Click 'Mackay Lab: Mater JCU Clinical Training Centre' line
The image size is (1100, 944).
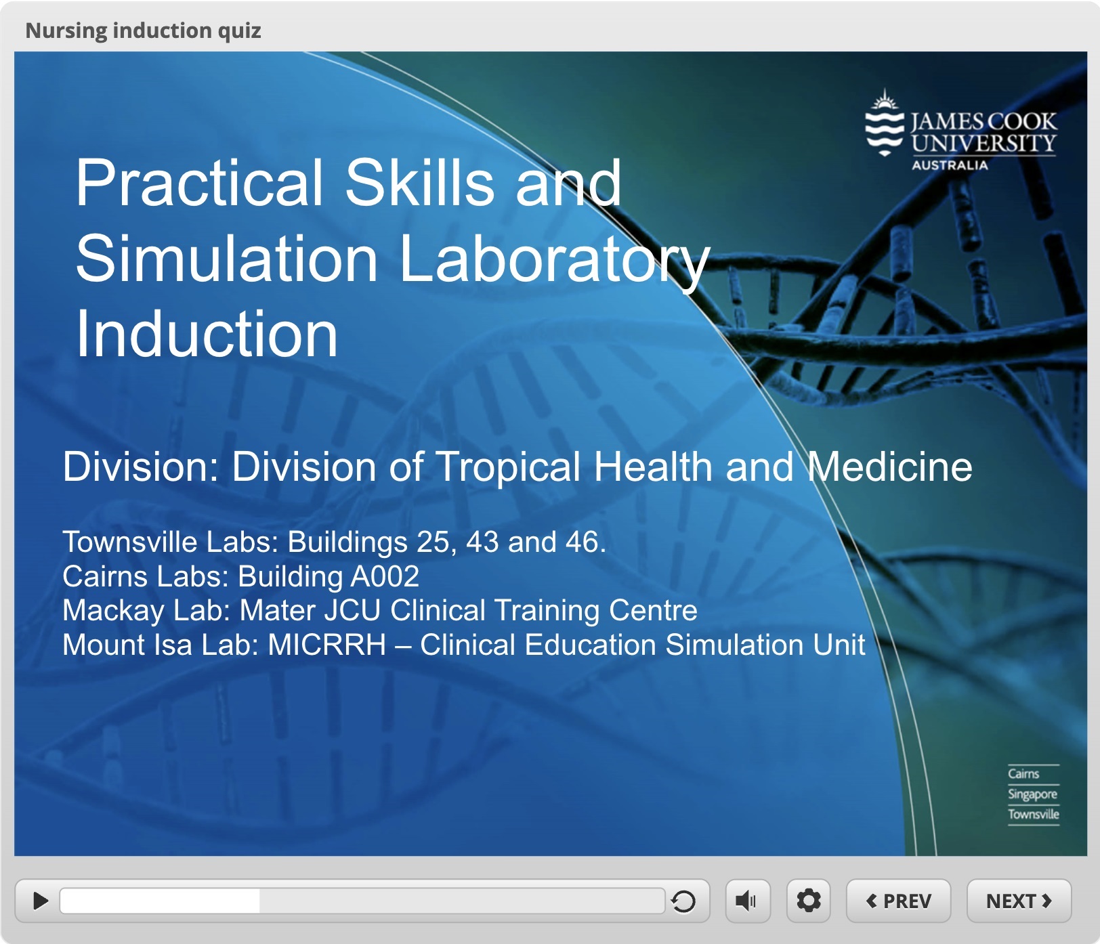tap(380, 610)
